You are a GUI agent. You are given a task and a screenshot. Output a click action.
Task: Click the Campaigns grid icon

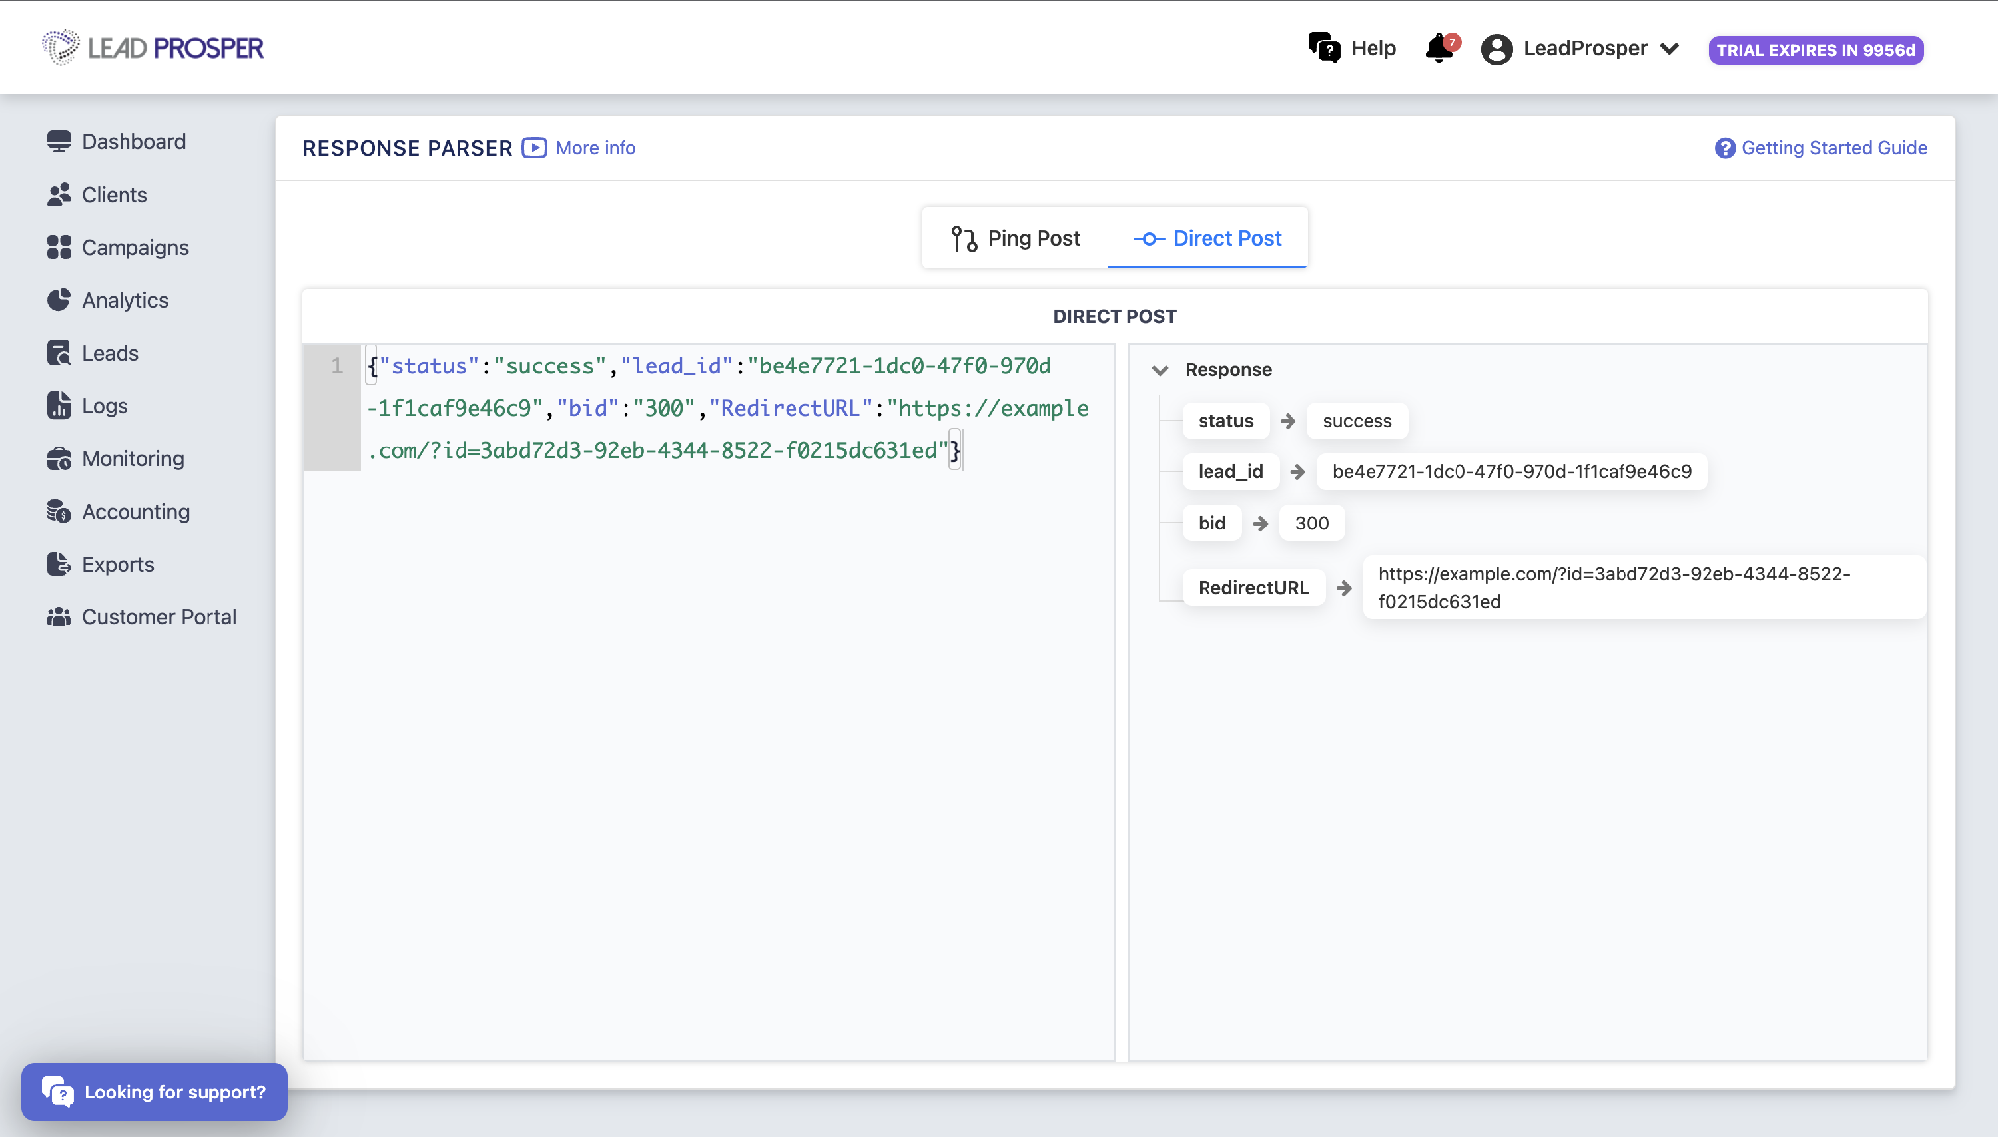click(59, 247)
